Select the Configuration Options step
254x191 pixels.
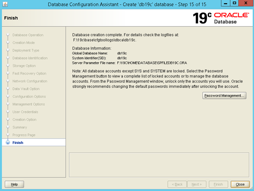29,96
